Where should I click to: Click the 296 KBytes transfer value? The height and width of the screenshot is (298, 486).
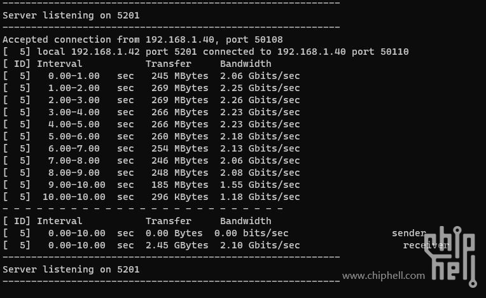coord(180,197)
